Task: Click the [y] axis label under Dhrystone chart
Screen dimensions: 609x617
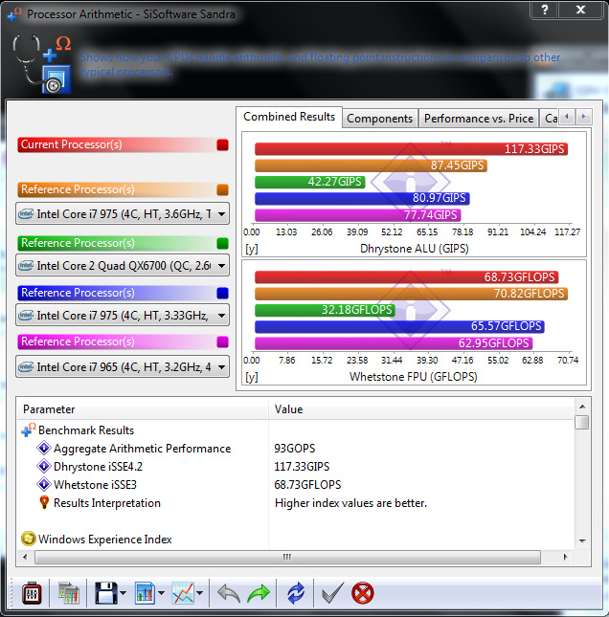Action: 252,249
